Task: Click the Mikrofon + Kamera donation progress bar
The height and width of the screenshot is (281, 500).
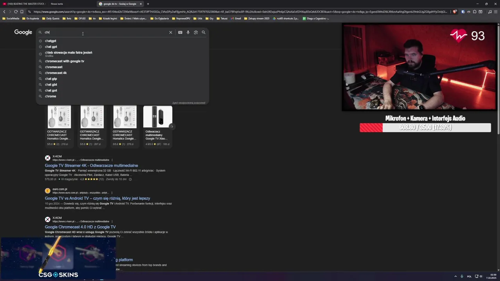Action: click(x=425, y=128)
